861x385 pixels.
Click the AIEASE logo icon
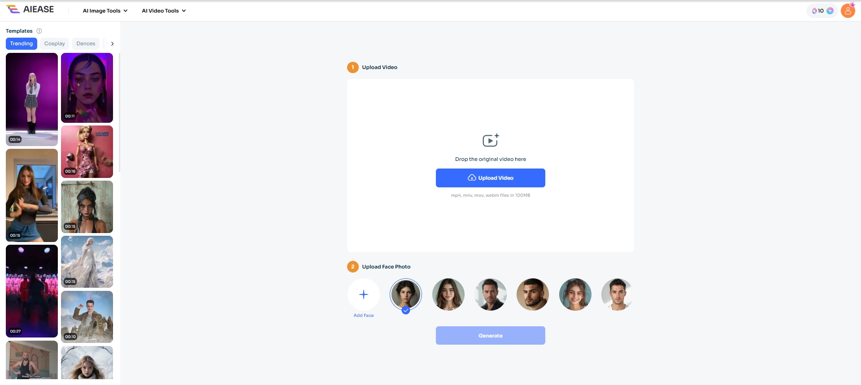tap(13, 9)
